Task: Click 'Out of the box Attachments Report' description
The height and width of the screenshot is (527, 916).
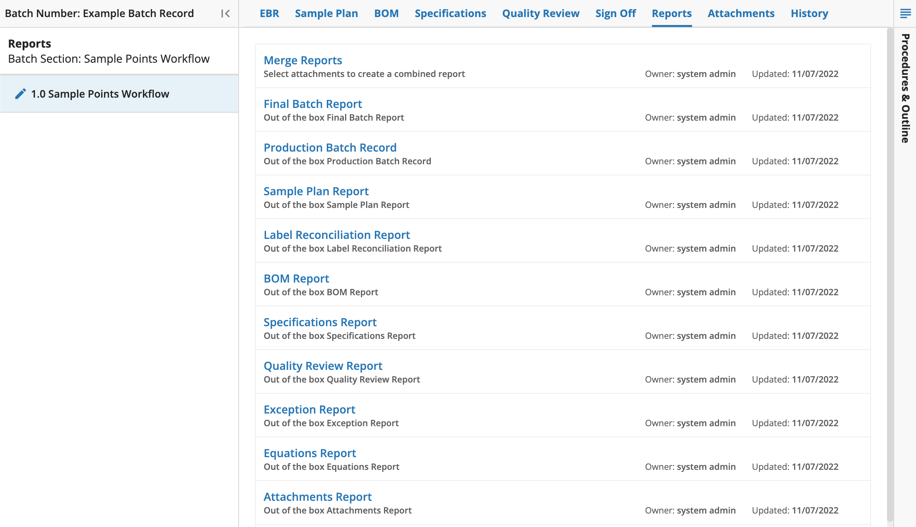Action: pyautogui.click(x=337, y=510)
